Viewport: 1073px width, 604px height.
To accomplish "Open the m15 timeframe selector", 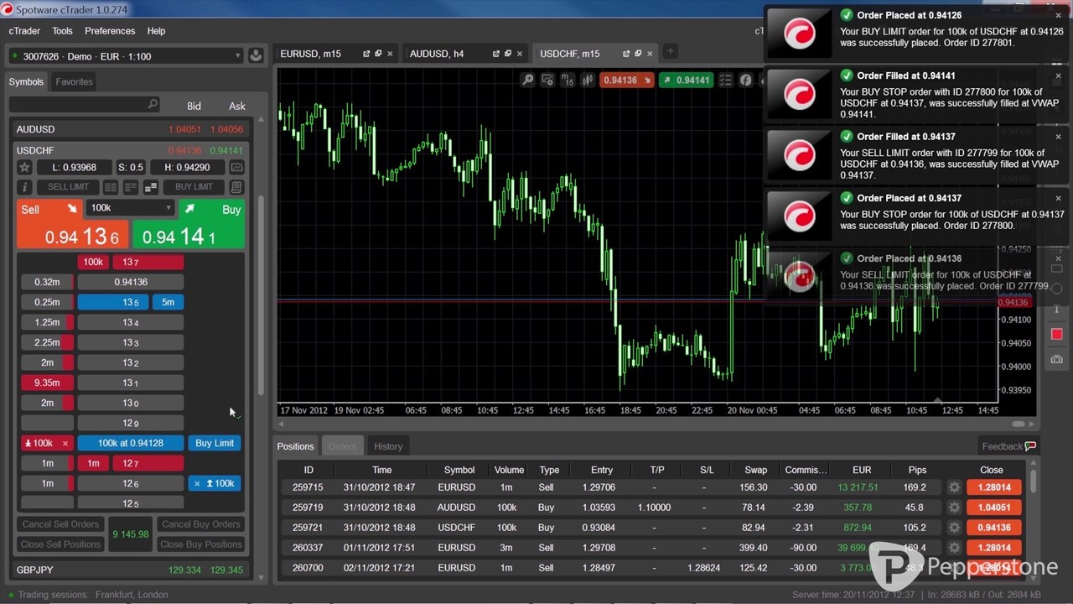I will pyautogui.click(x=568, y=81).
